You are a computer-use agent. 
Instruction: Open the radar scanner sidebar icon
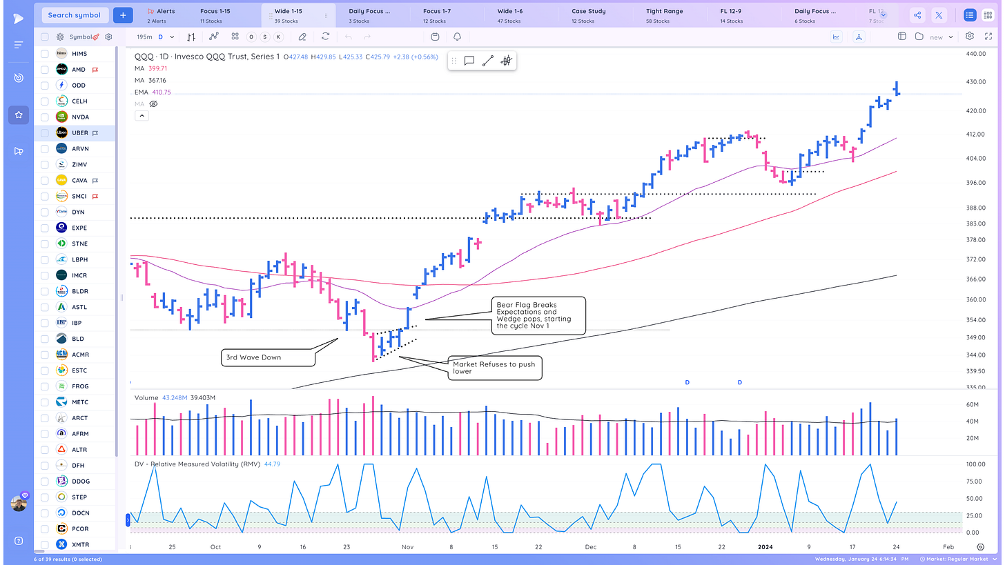19,78
